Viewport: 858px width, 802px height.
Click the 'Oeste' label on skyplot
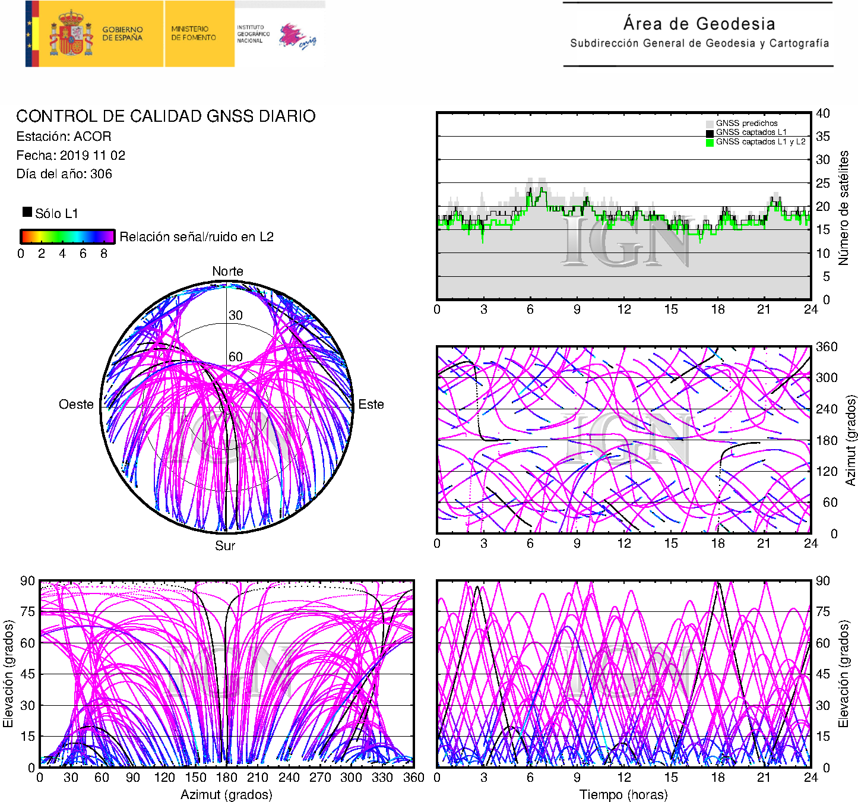pyautogui.click(x=76, y=405)
